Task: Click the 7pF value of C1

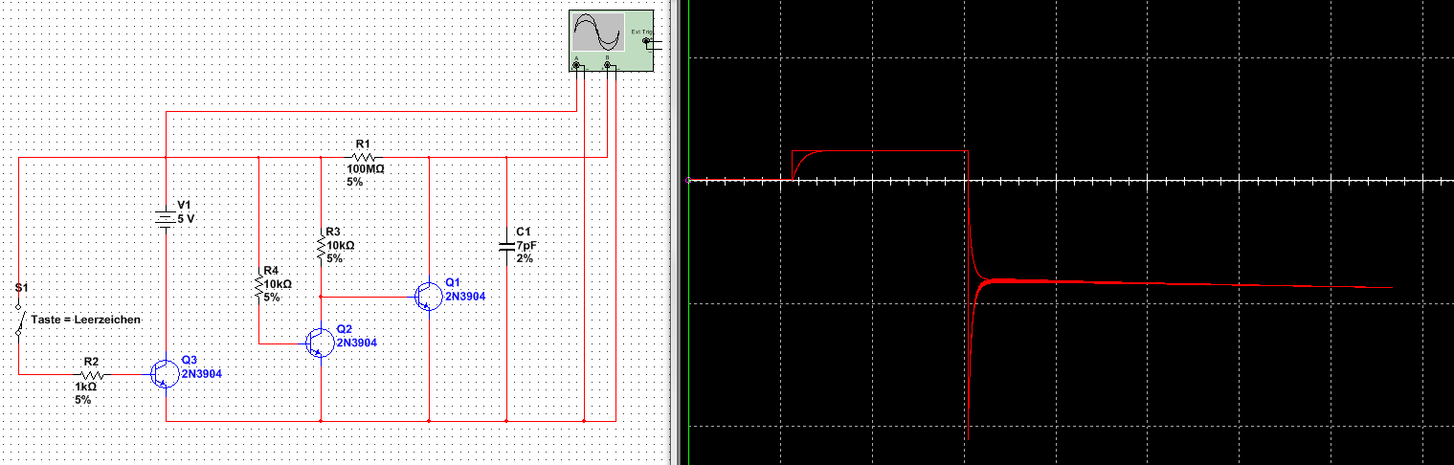Action: coord(526,246)
